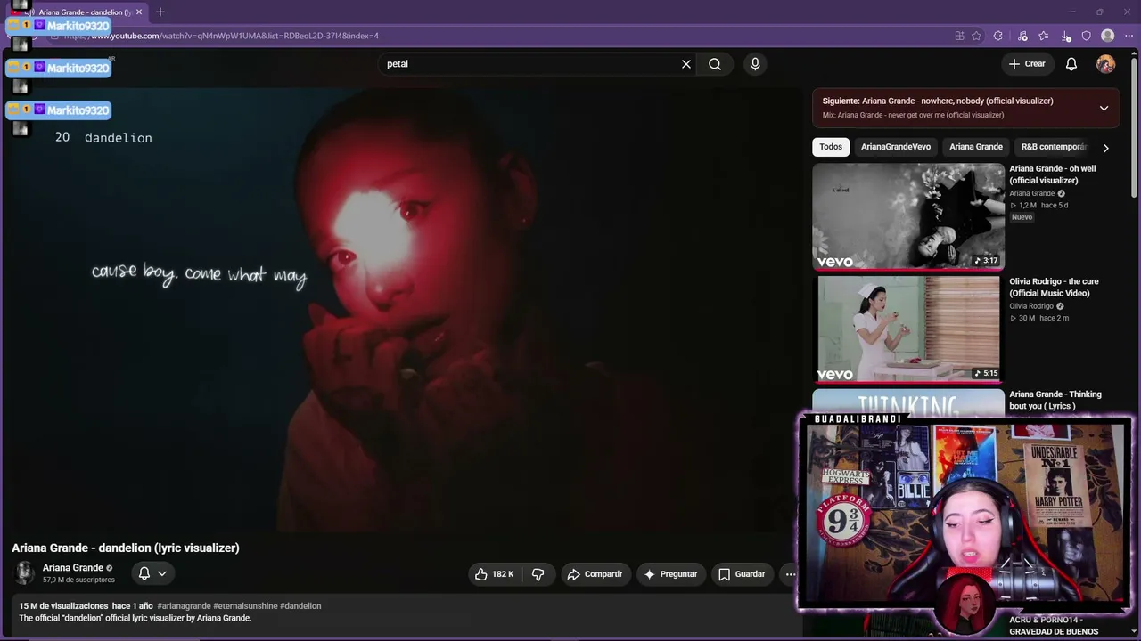The width and height of the screenshot is (1141, 641).
Task: Open Ariana Grande channel avatar below the video
Action: 24,573
